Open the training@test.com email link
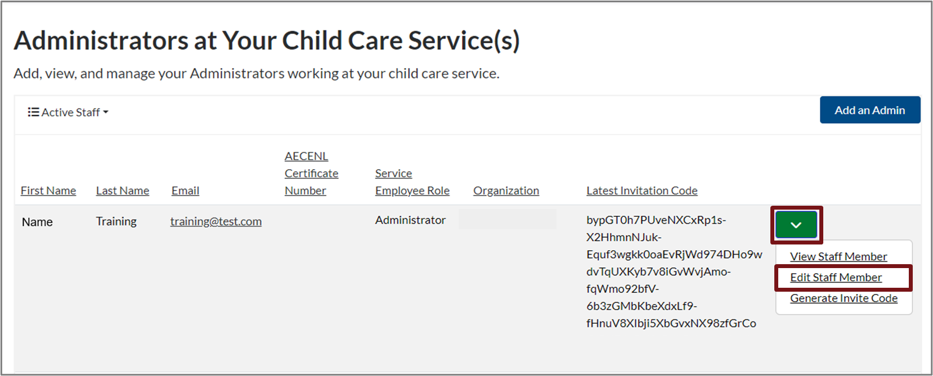The image size is (933, 376). 216,221
